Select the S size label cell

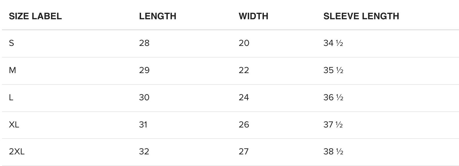point(11,43)
